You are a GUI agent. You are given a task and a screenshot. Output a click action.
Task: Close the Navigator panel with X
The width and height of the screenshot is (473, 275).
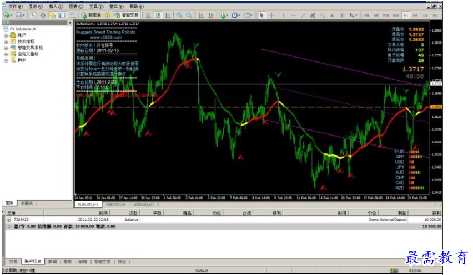[x=70, y=23]
